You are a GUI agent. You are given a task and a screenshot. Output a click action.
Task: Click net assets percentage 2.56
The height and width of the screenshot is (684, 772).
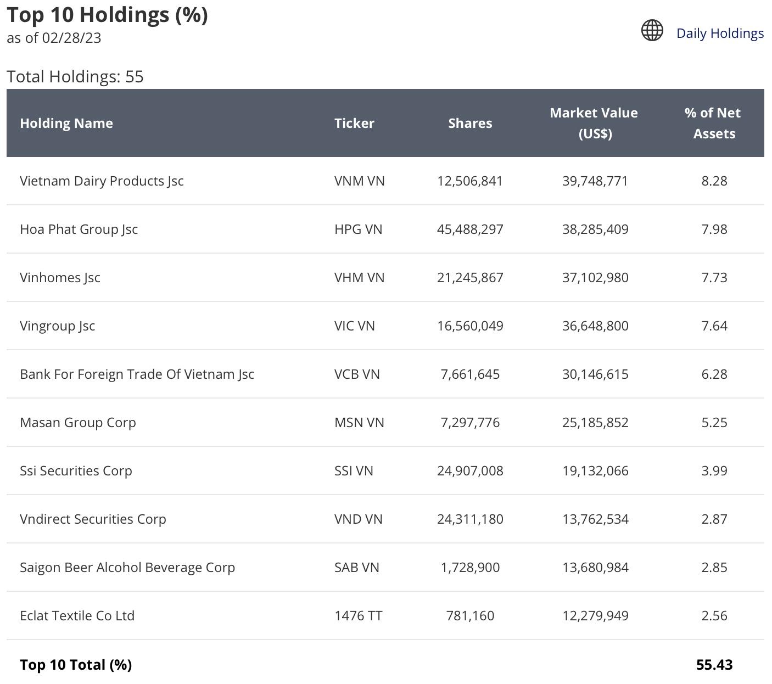714,615
